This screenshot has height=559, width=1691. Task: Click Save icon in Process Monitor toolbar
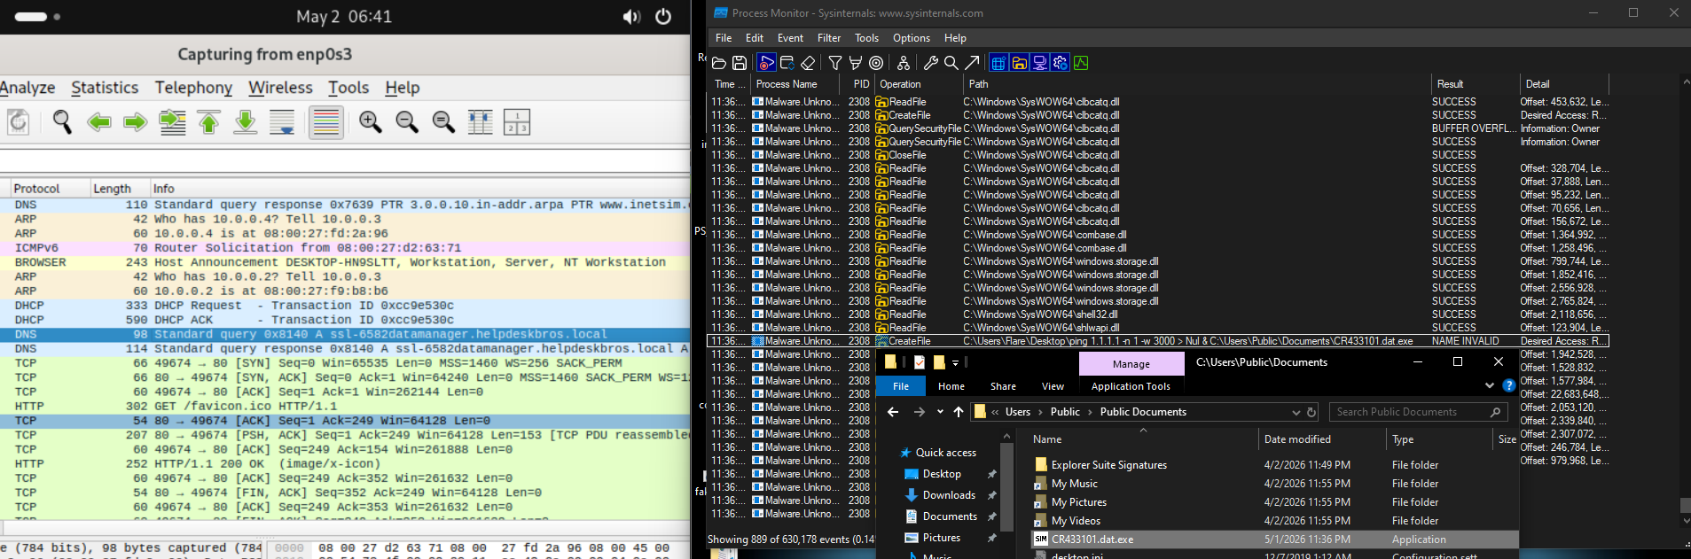740,63
